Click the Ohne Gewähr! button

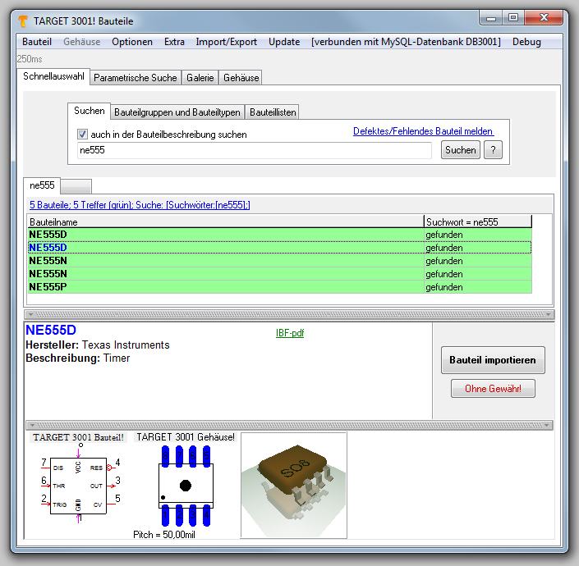click(x=493, y=389)
